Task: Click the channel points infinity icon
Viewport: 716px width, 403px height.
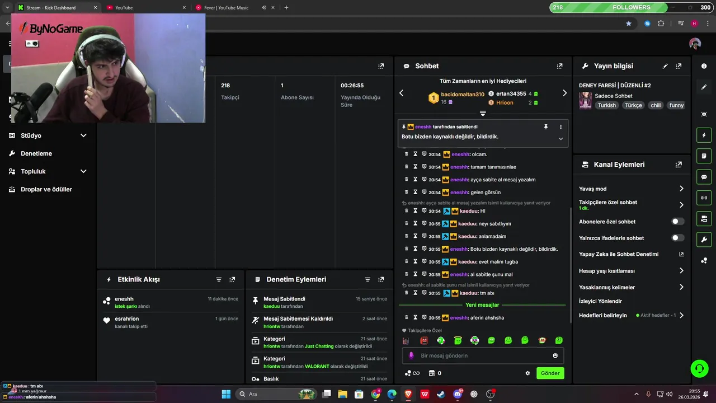Action: (x=412, y=373)
